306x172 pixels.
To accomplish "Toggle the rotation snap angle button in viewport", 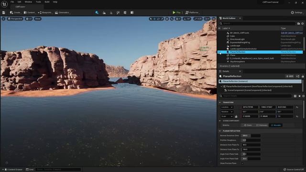I will click(187, 19).
